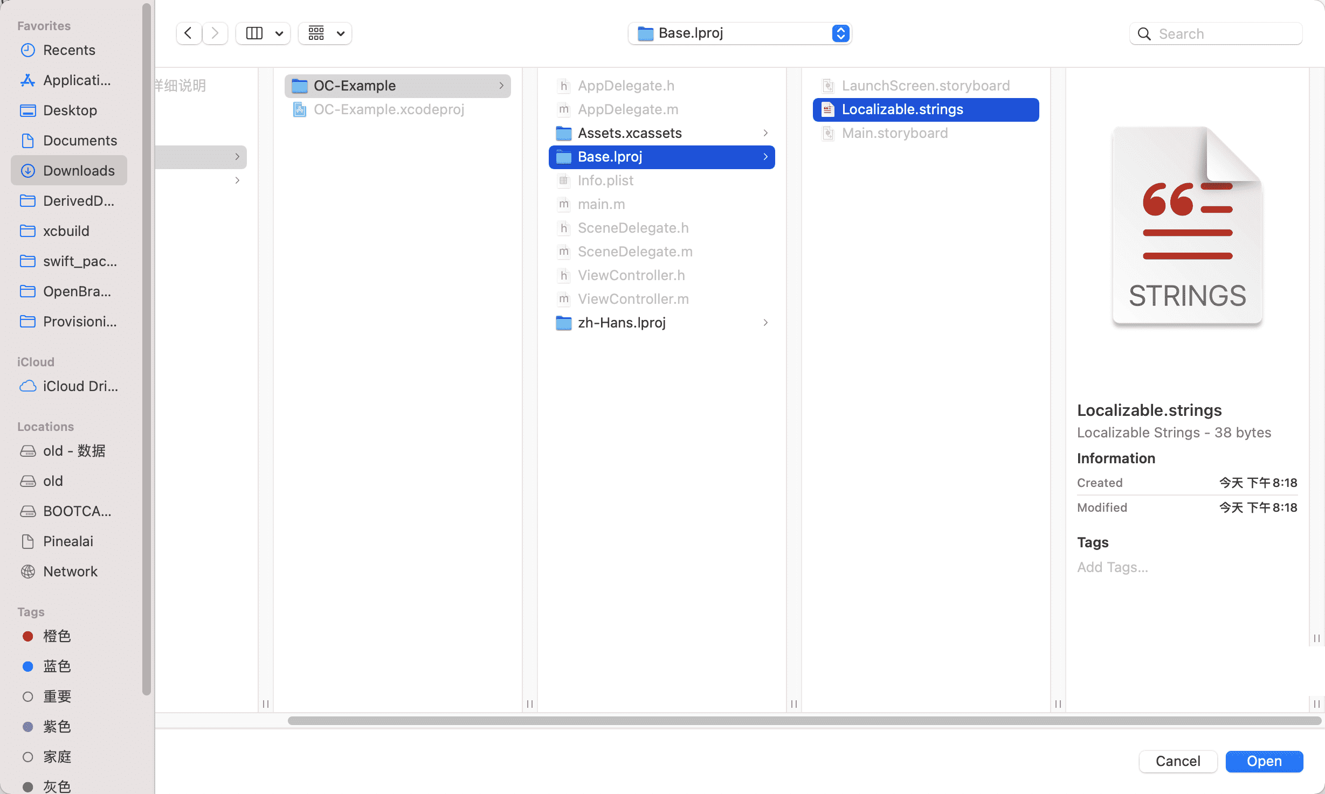Click the Assets.xcassets folder icon

[x=563, y=133]
